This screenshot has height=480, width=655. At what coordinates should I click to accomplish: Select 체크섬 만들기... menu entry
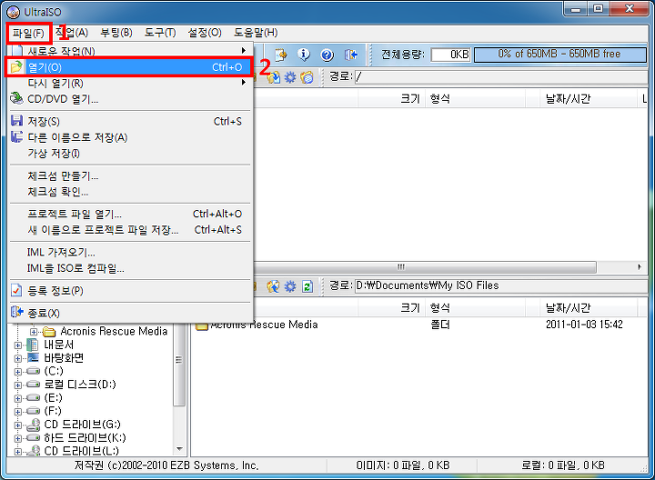[x=128, y=175]
